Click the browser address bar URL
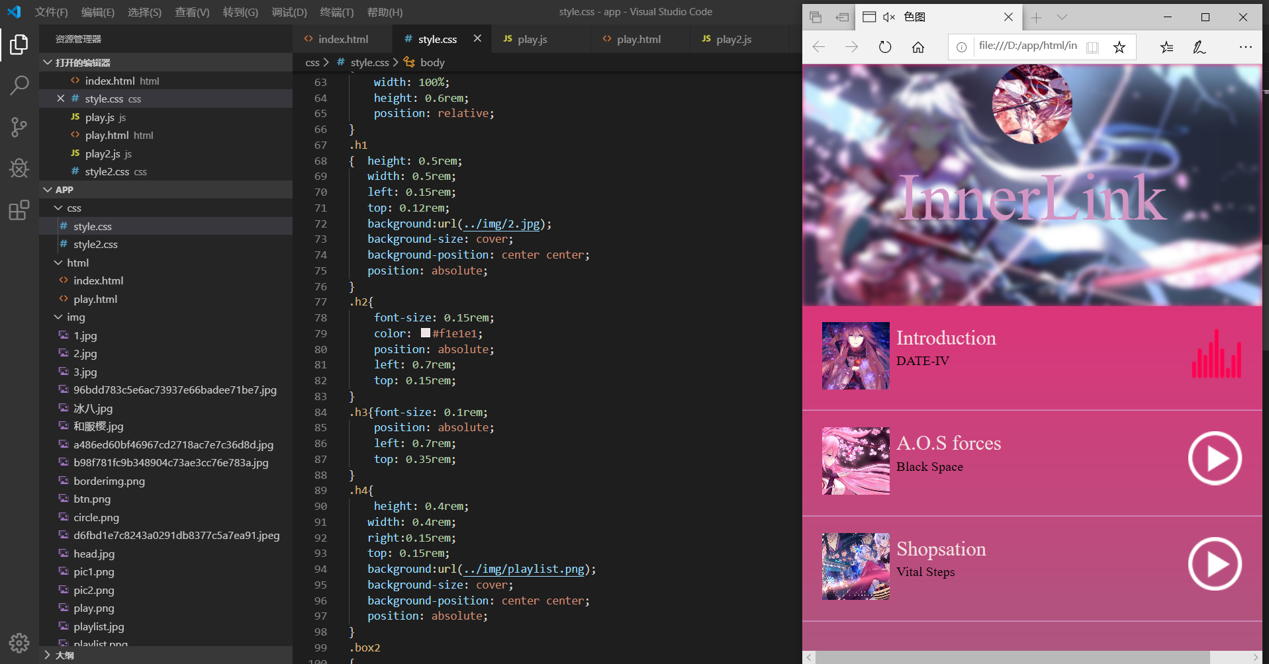The image size is (1269, 664). click(1028, 46)
